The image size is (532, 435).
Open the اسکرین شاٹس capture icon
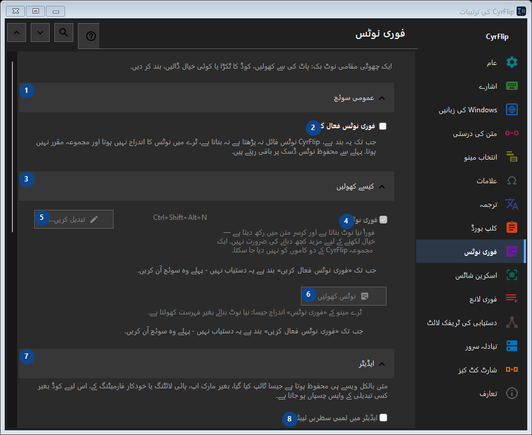click(512, 275)
